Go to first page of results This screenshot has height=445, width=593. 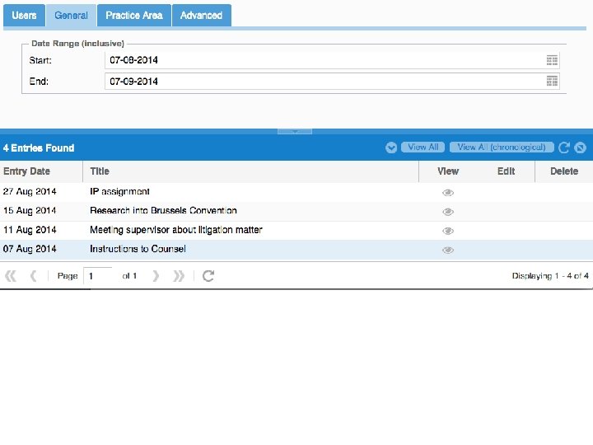point(11,276)
